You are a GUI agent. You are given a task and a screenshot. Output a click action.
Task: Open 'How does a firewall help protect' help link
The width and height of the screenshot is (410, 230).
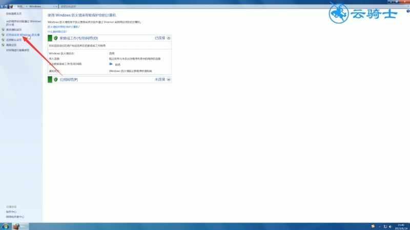click(x=64, y=27)
